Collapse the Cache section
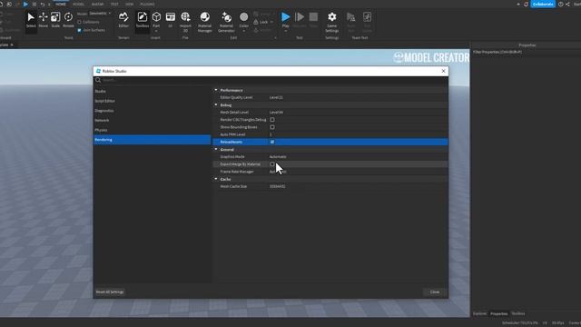This screenshot has height=327, width=581. tap(216, 179)
